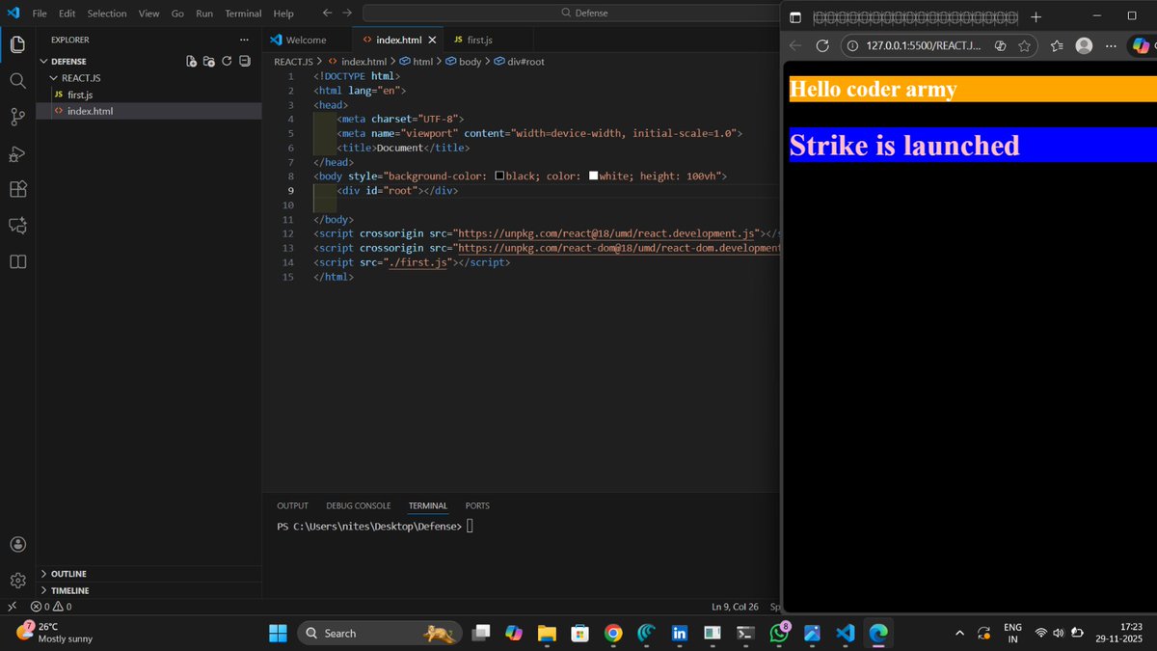Image resolution: width=1157 pixels, height=651 pixels.
Task: Switch to the OUTPUT panel tab
Action: [292, 505]
